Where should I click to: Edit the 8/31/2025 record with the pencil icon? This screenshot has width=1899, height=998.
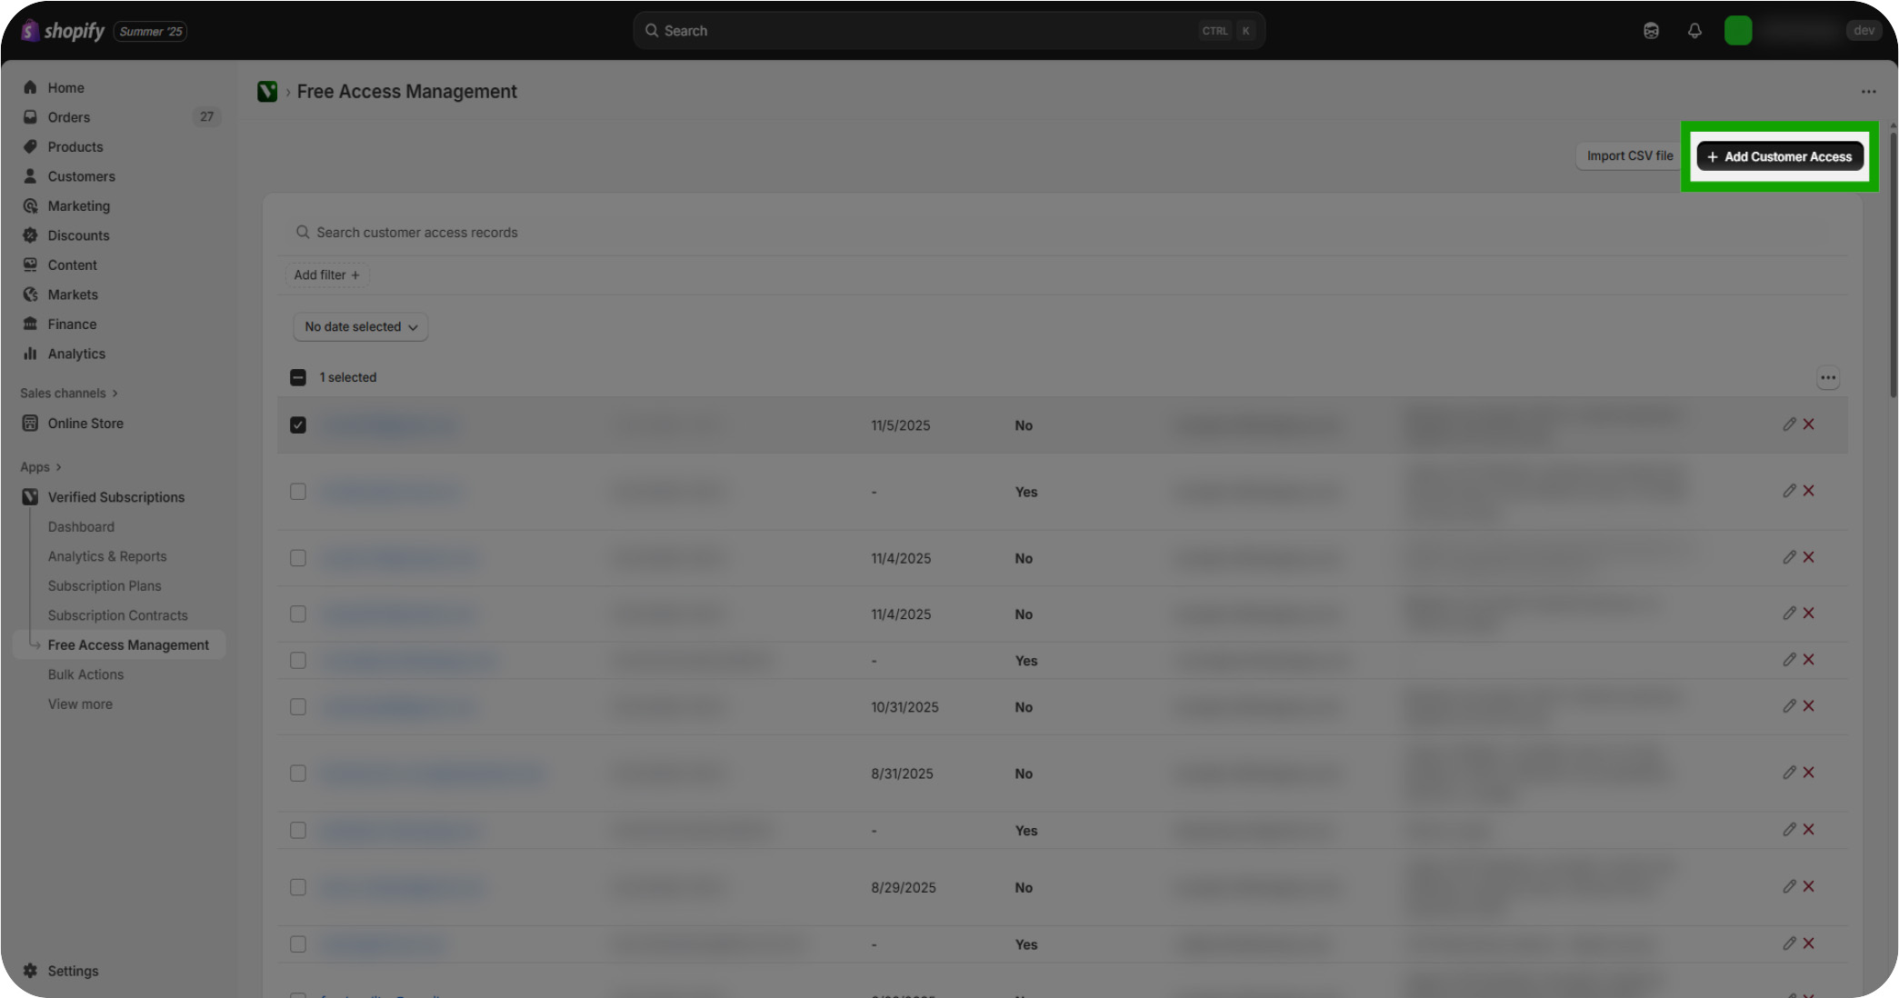click(1788, 773)
